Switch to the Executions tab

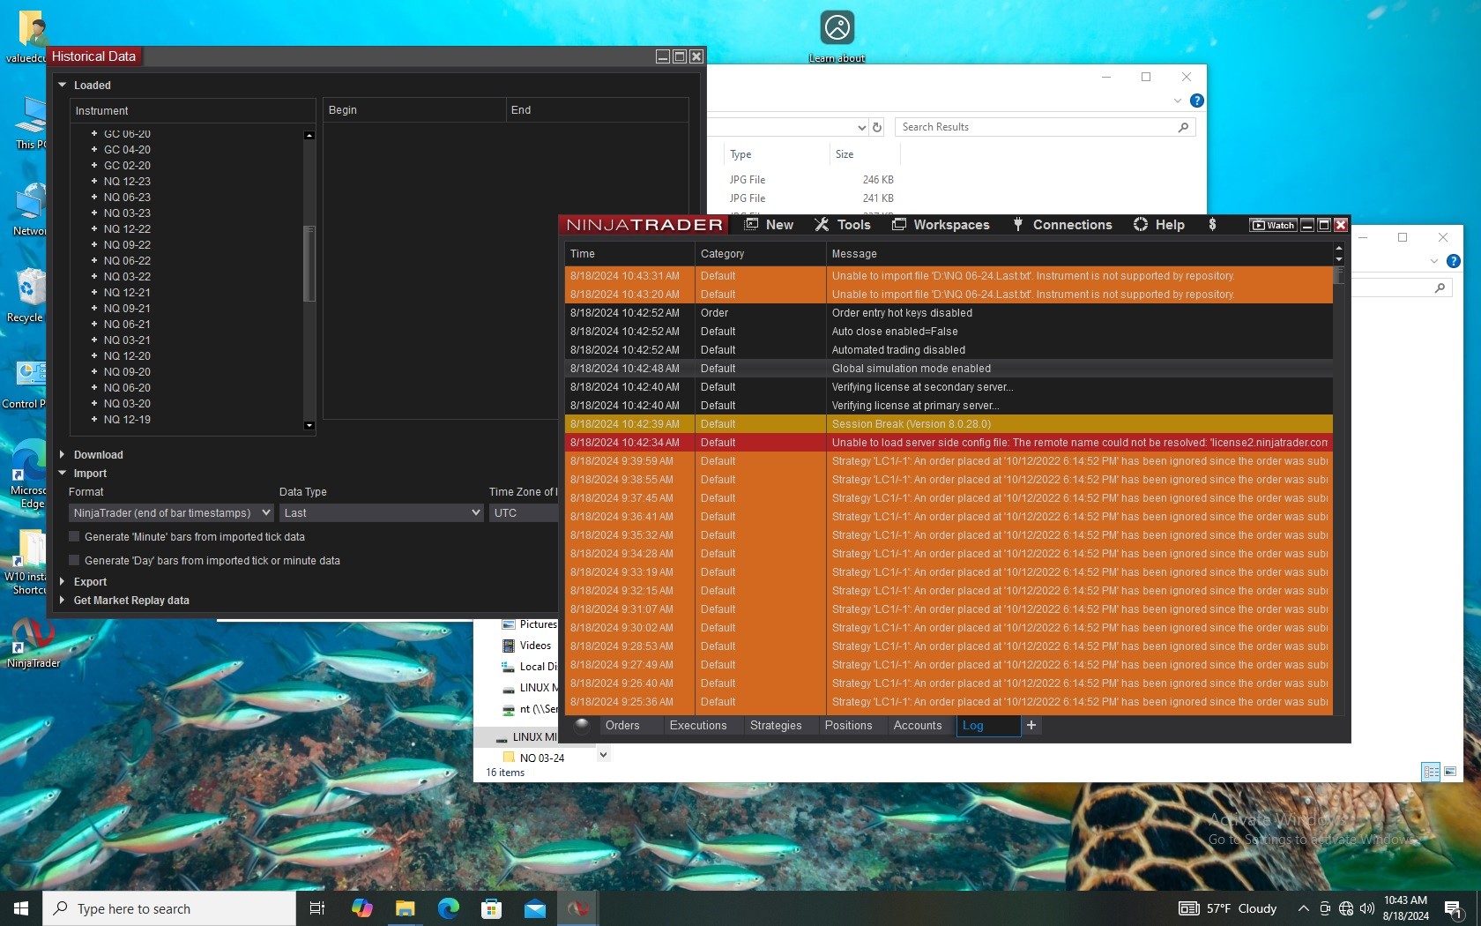(698, 725)
